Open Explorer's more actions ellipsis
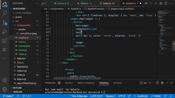The image size is (175, 98). coord(37,3)
